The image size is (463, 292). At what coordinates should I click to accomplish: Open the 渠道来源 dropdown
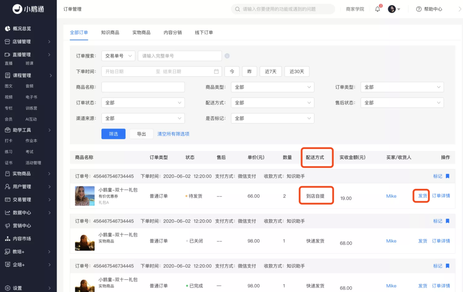click(x=143, y=118)
